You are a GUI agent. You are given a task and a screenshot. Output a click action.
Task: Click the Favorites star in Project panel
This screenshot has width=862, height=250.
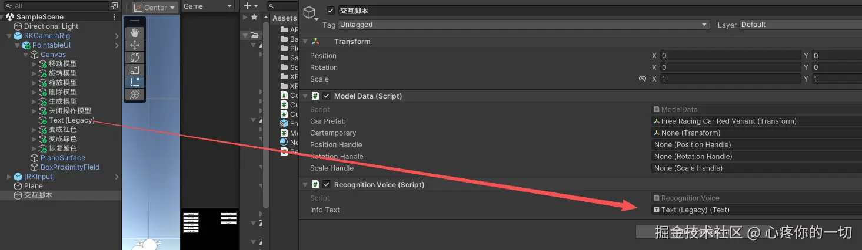tap(254, 18)
